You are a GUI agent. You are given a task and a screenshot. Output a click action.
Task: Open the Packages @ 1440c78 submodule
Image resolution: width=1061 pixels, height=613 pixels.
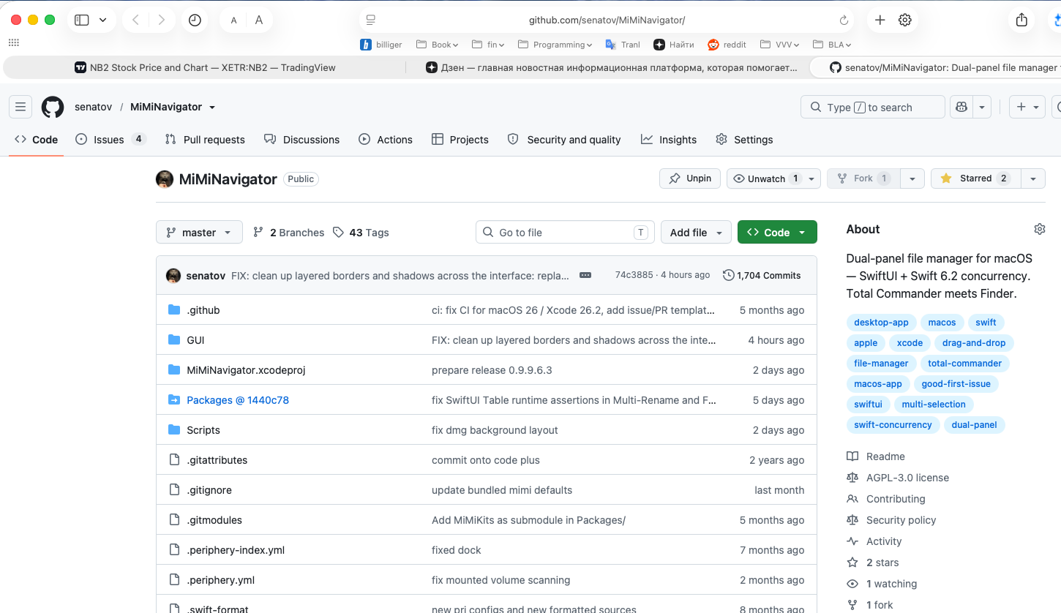[238, 400]
